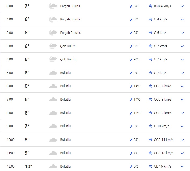190x171 pixels.
Task: Expand the 10:00 row with chevron
Action: tap(182, 140)
